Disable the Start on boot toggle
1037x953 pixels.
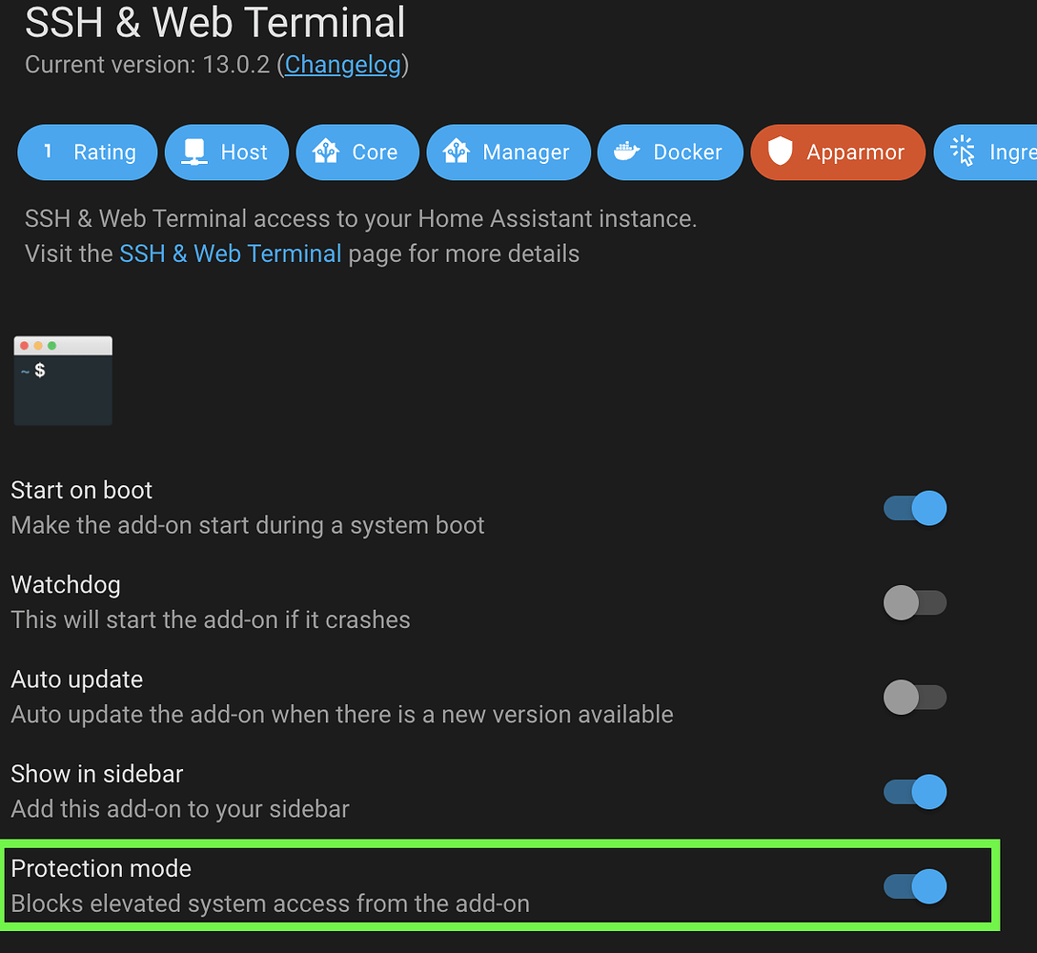915,508
